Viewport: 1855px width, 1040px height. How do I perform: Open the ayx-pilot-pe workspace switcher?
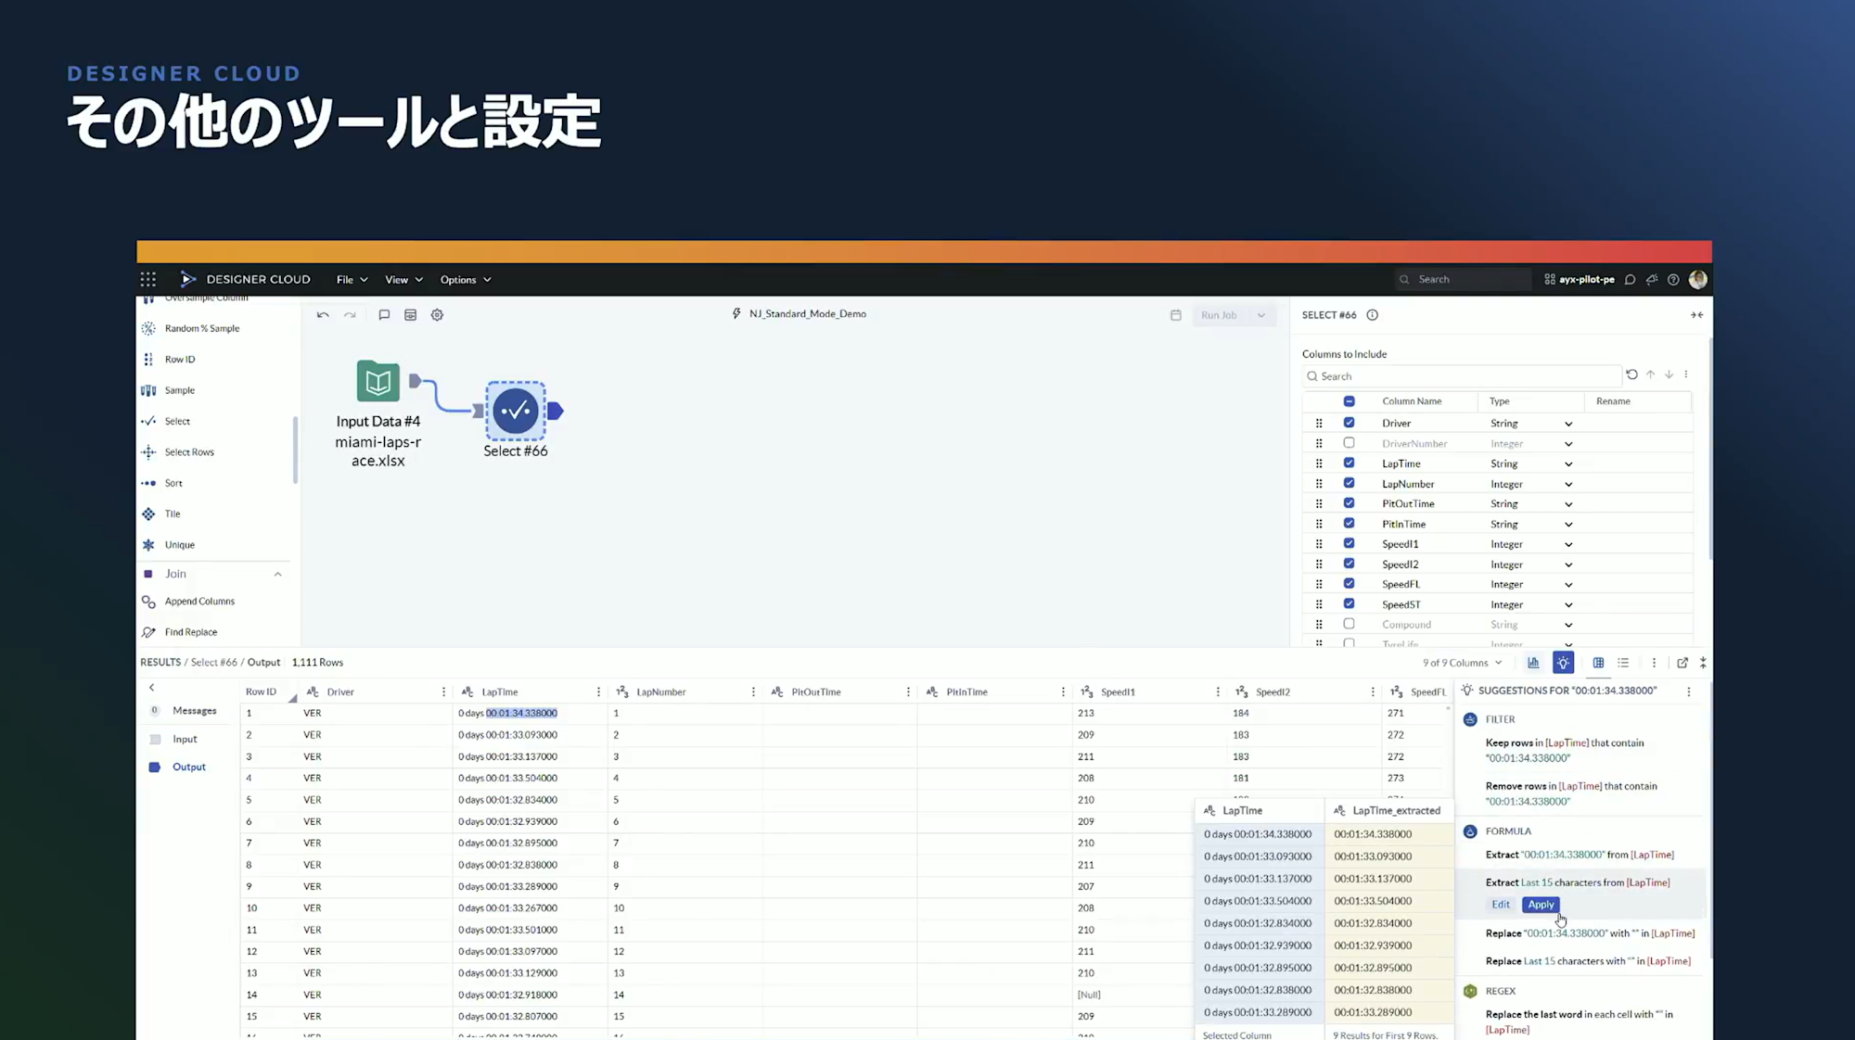(1580, 280)
